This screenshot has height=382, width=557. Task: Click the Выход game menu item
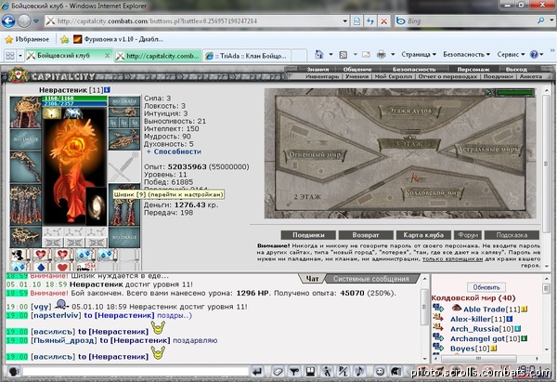click(x=516, y=69)
